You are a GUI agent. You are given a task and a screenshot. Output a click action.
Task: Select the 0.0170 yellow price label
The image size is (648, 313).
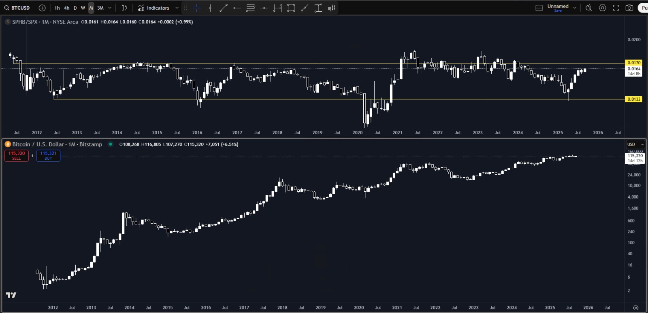click(x=634, y=63)
